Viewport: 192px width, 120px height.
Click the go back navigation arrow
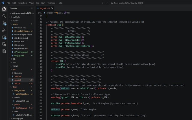[x=102, y=3]
